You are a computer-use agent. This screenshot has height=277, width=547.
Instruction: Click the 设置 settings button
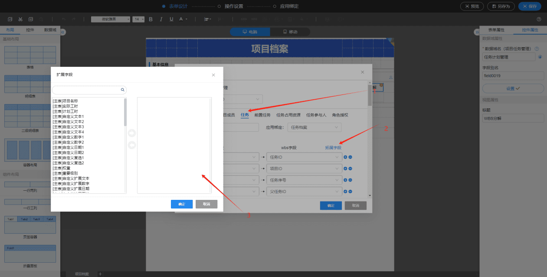click(513, 88)
